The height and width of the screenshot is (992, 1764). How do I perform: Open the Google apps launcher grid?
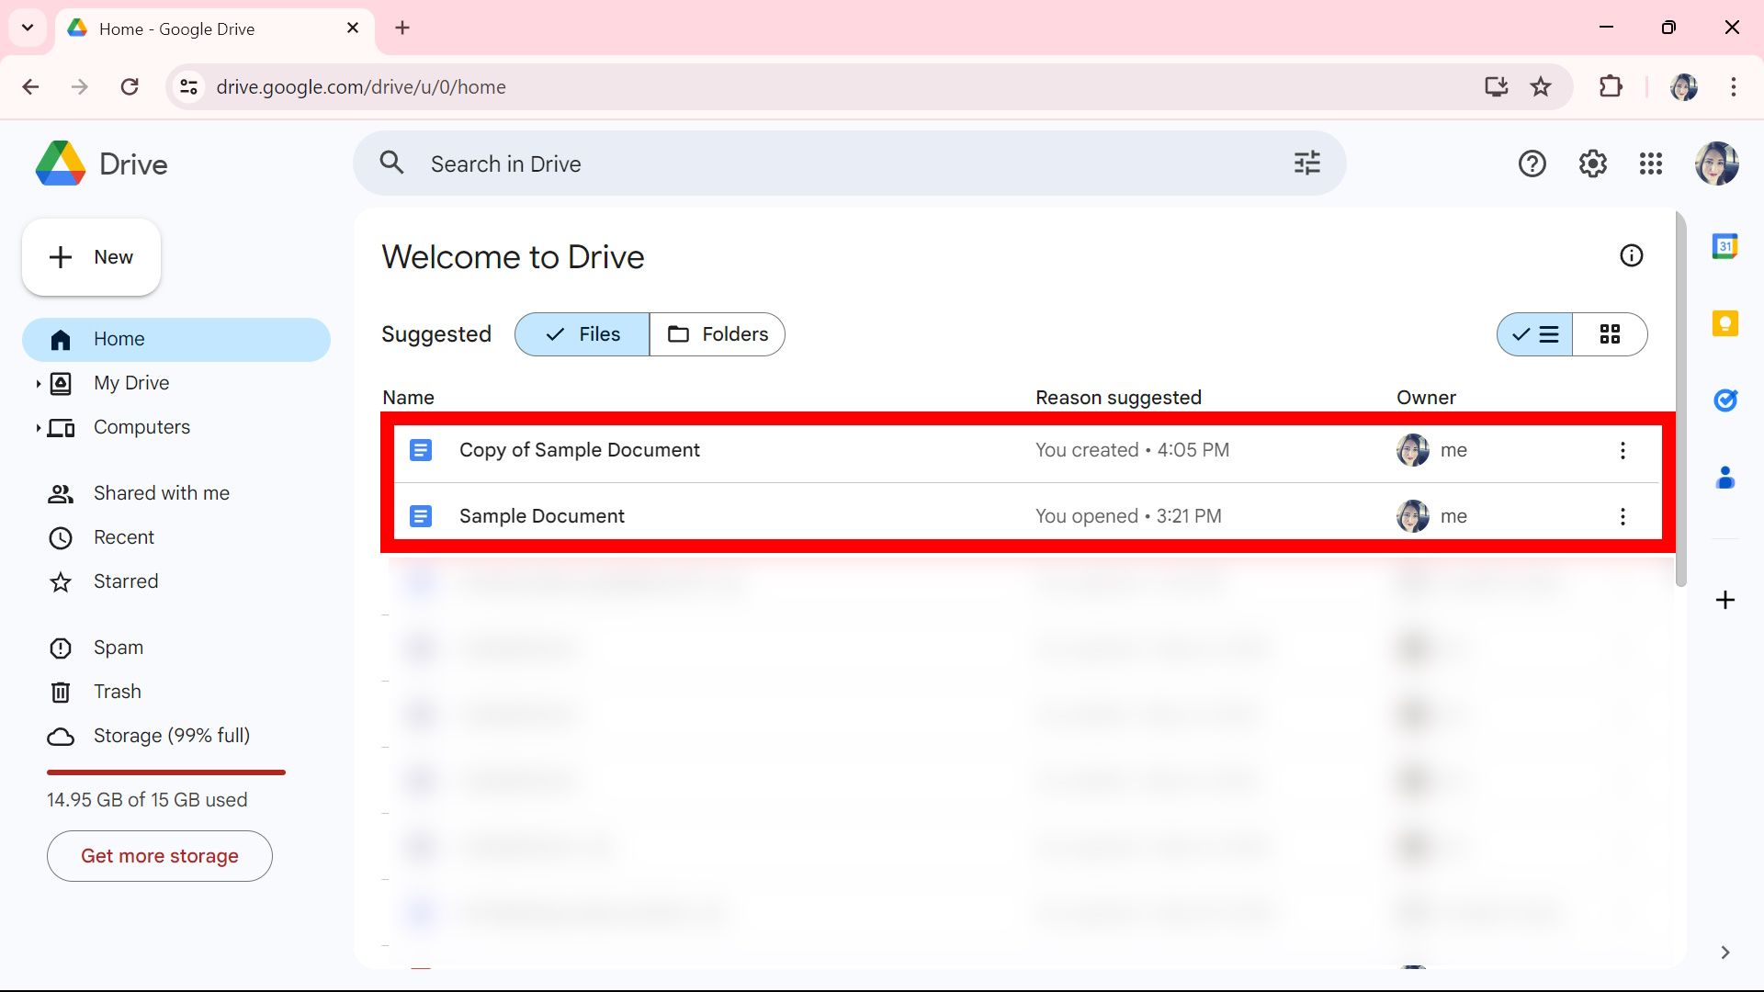[x=1651, y=163]
